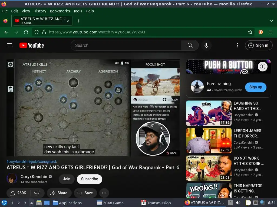Viewport: 277px width, 207px height.
Task: Click the taskbar clock 6:51
Action: click(272, 203)
